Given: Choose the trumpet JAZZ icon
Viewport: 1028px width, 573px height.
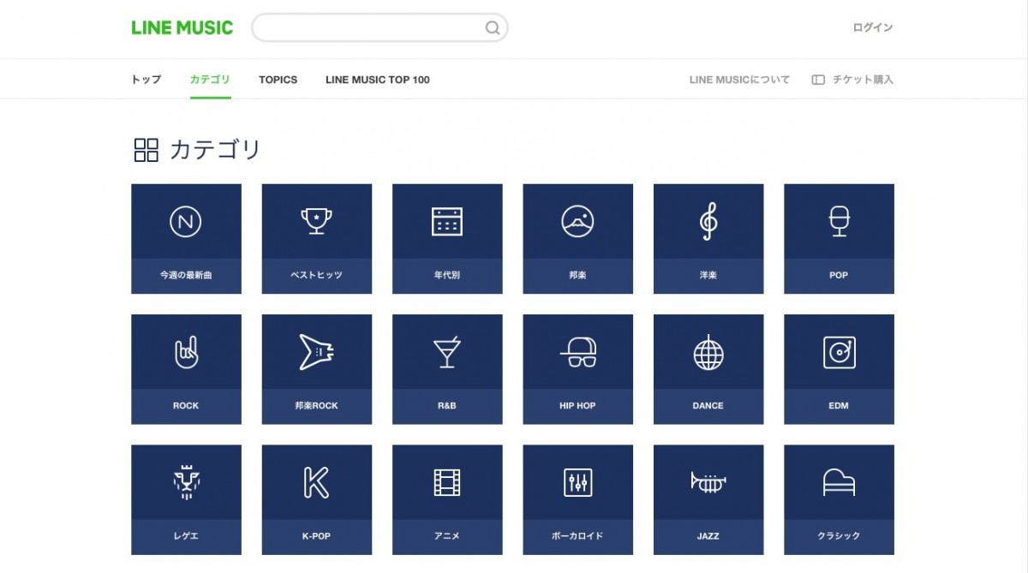Looking at the screenshot, I should [708, 482].
